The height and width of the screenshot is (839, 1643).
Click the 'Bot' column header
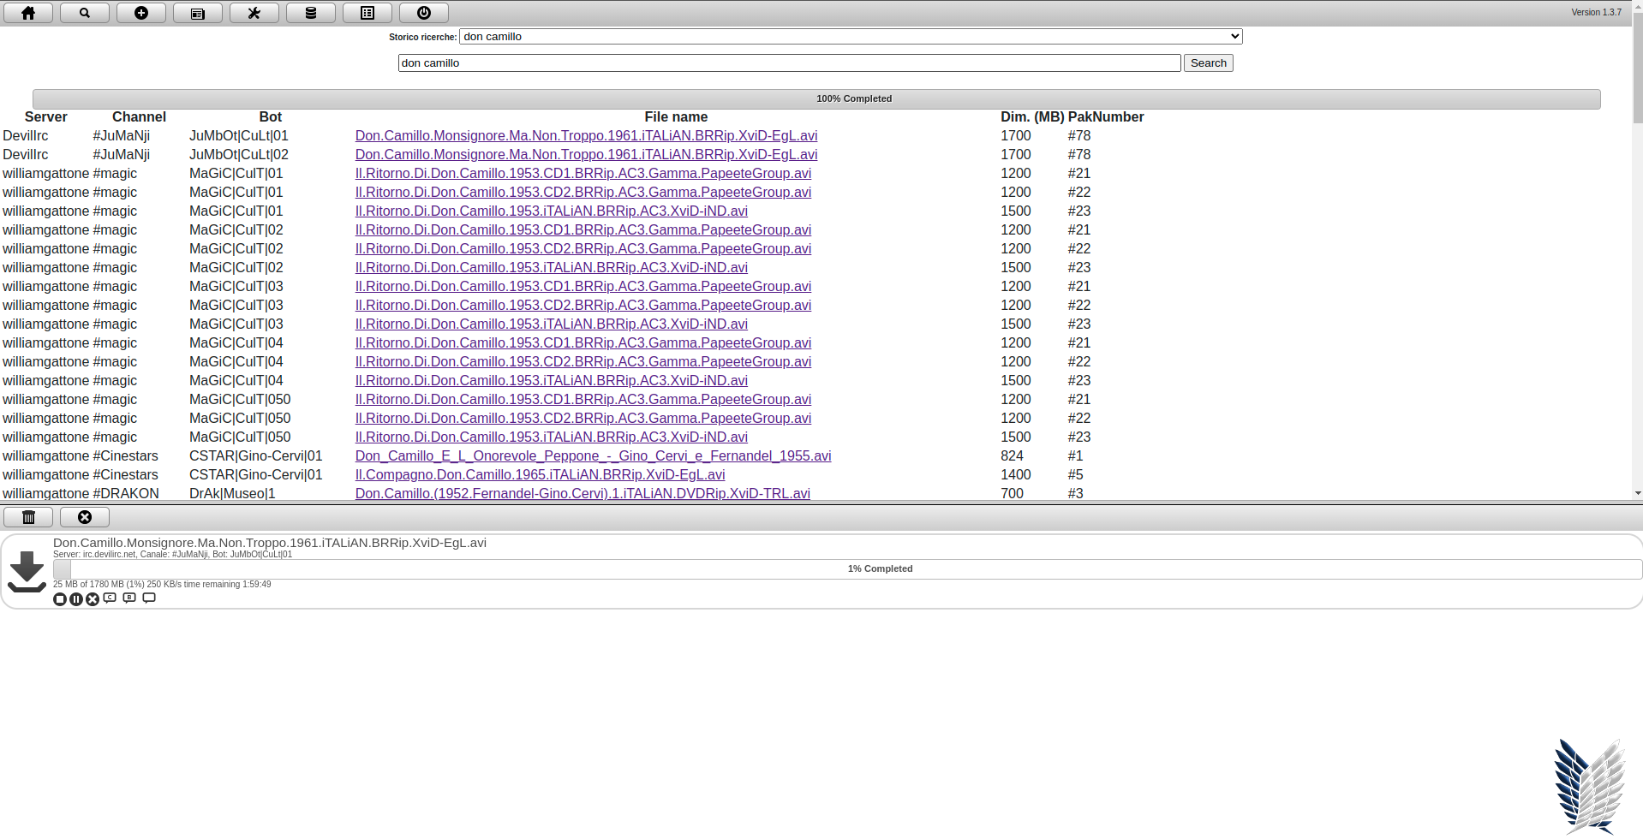coord(271,117)
